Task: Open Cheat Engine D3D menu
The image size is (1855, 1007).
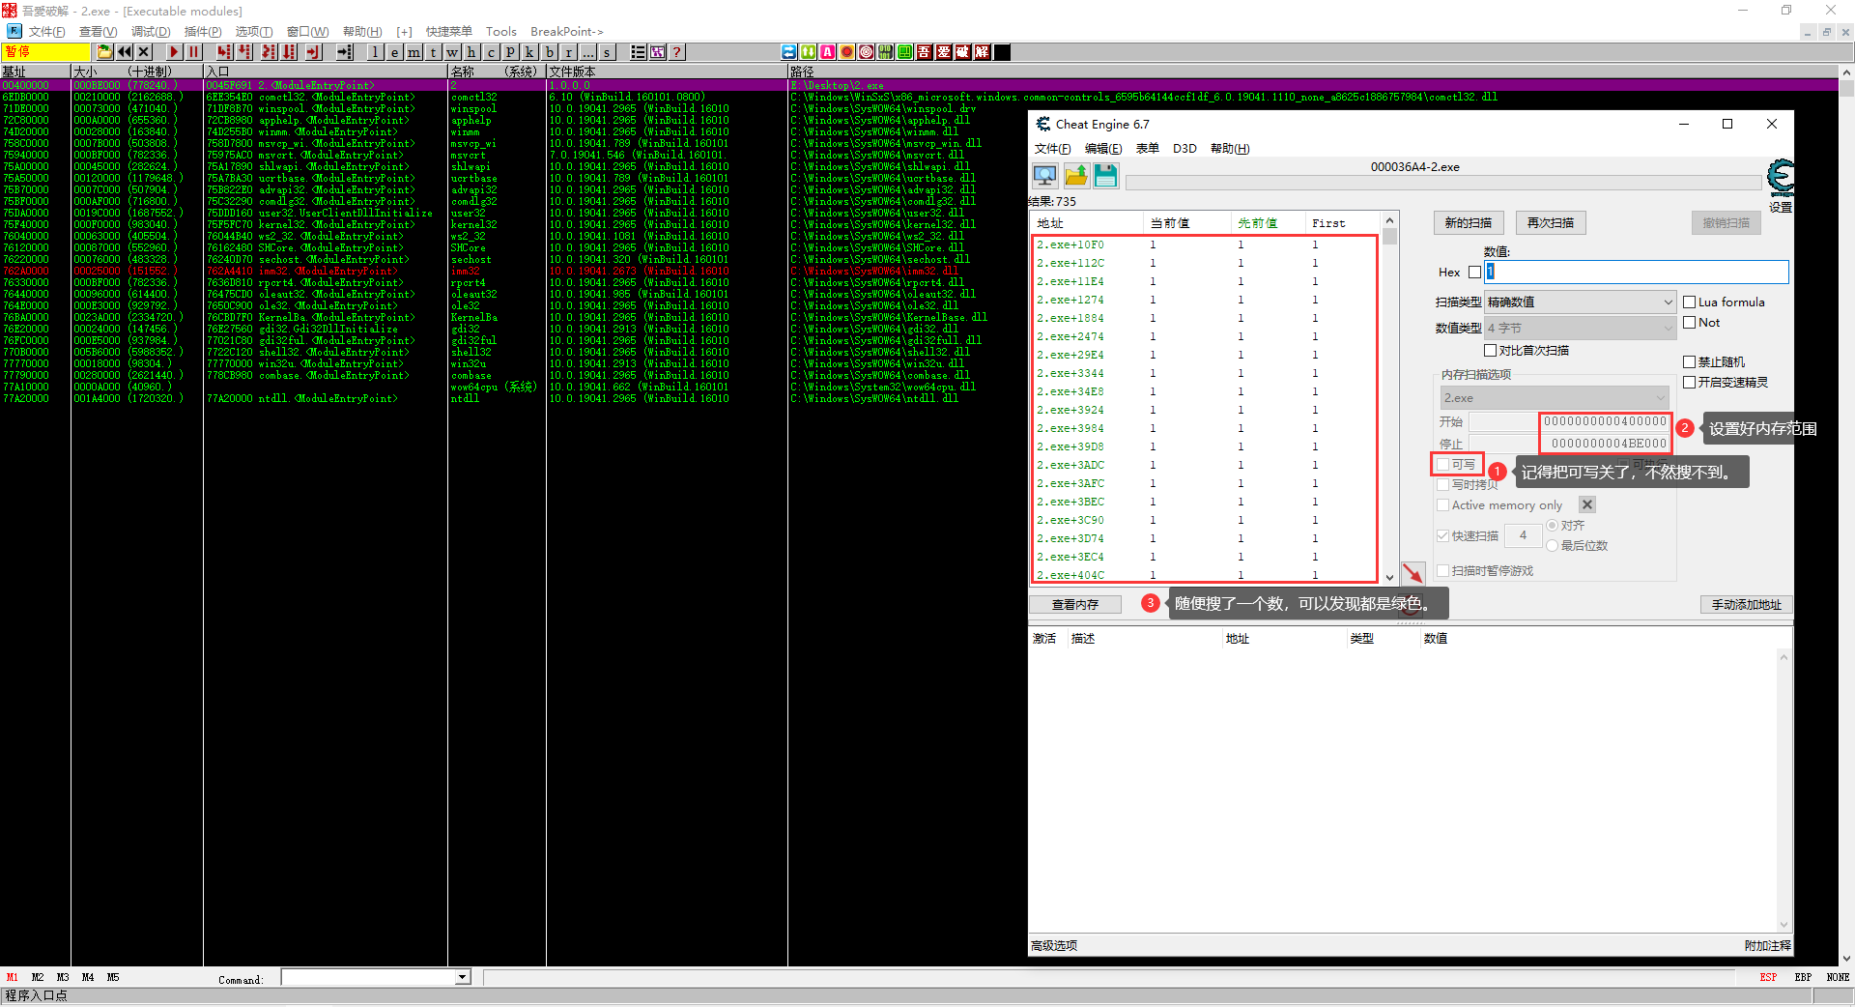Action: (x=1184, y=149)
